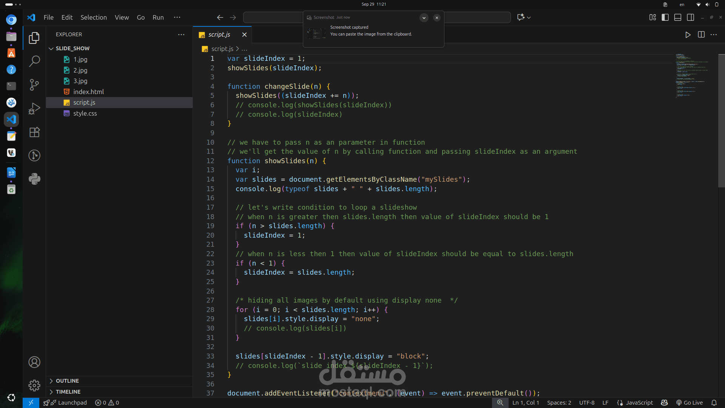Open the Selection menu

93,17
